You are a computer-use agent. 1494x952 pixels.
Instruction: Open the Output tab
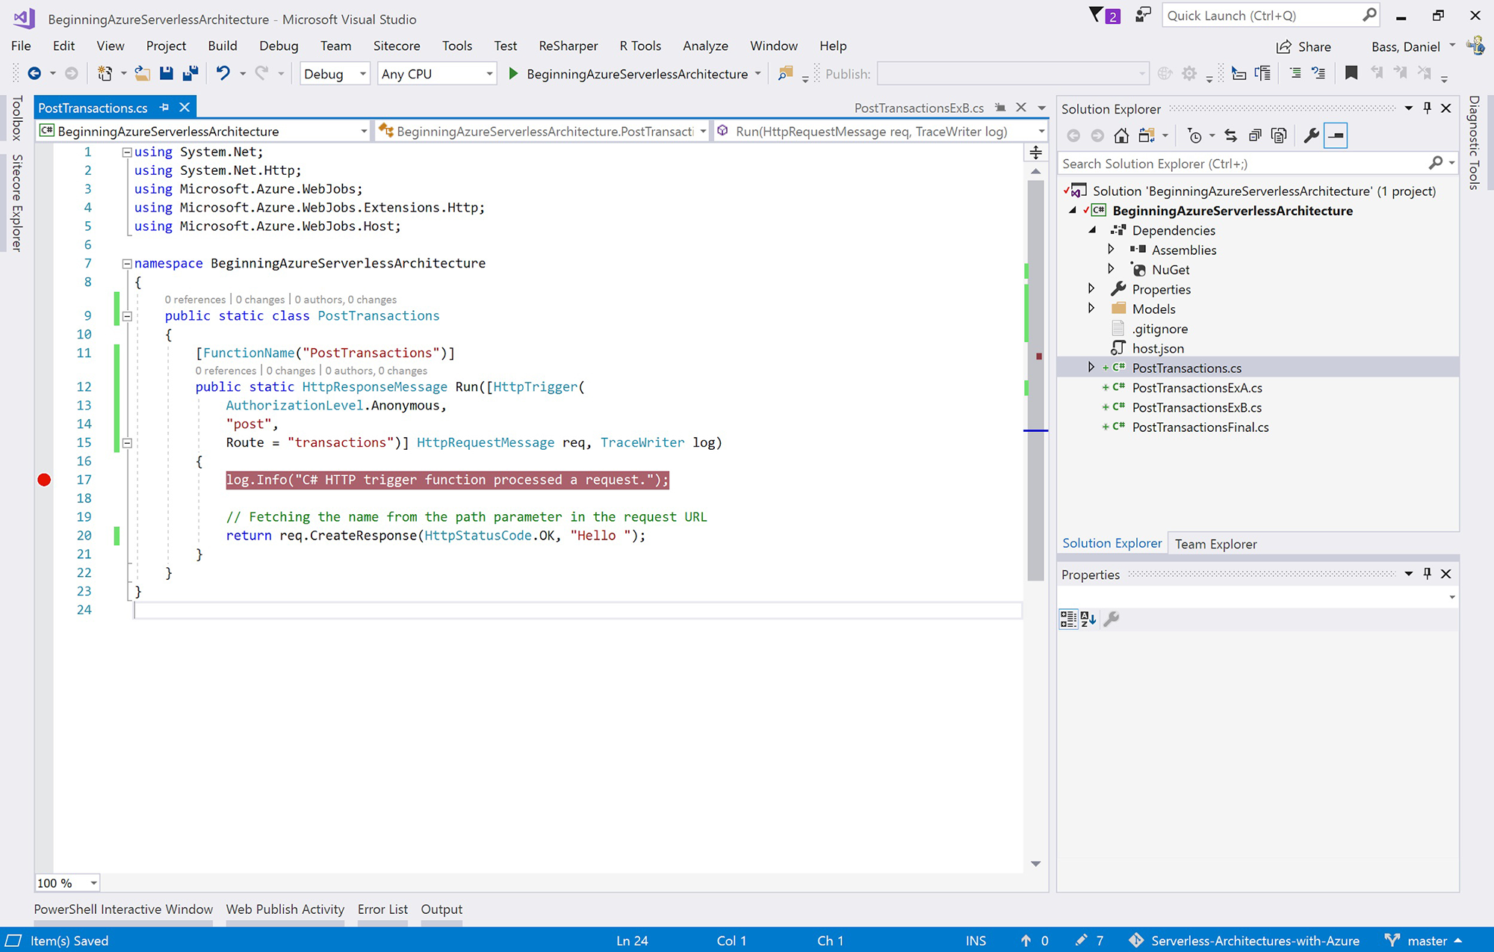point(441,909)
